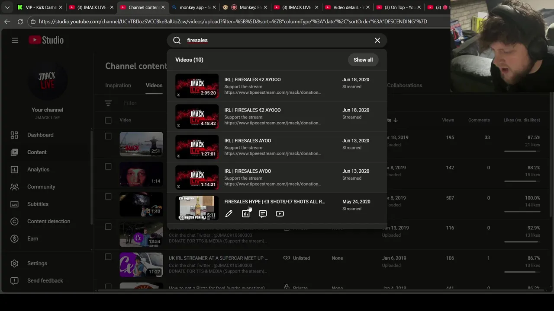Switch to the Collaborations tab
Image resolution: width=554 pixels, height=311 pixels.
(405, 85)
